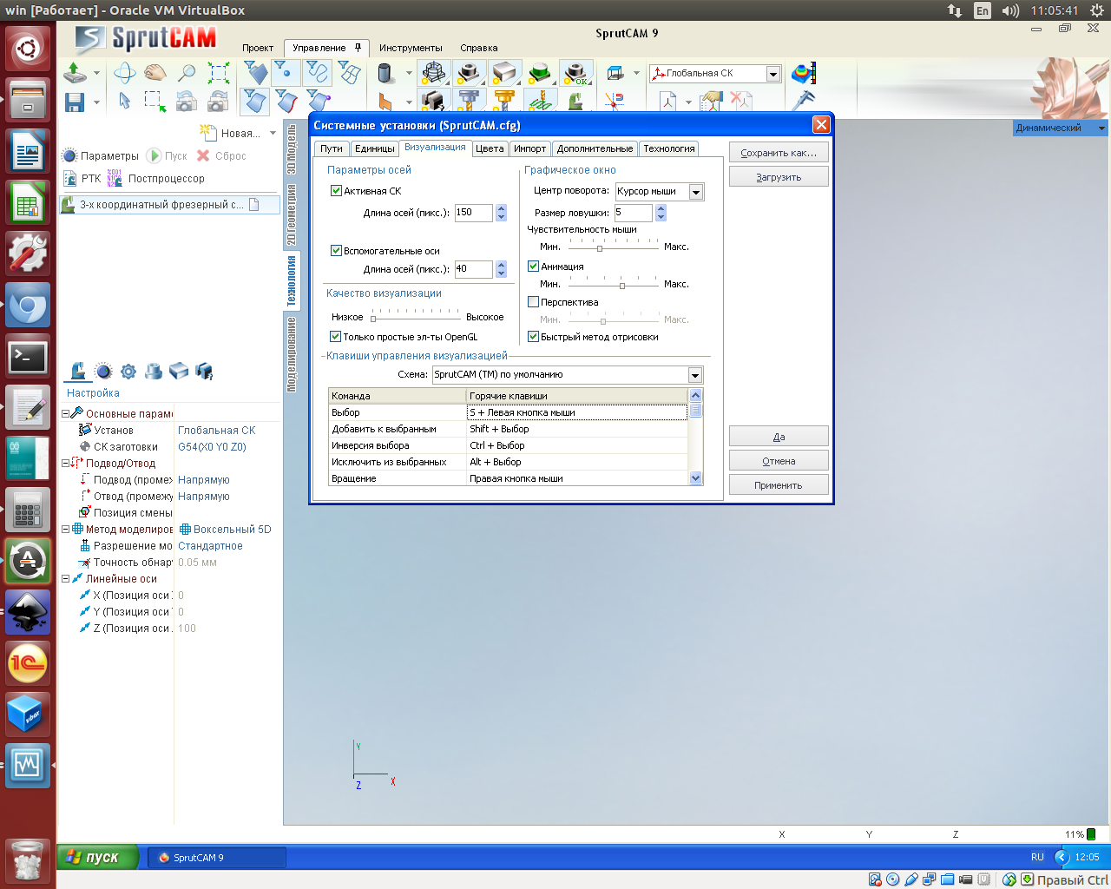Select the pan hand tool

tap(155, 73)
